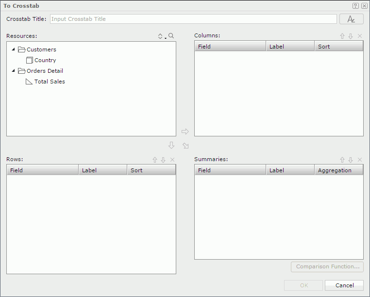The height and width of the screenshot is (297, 370).
Task: Click the Summaries Field header
Action: coord(230,170)
